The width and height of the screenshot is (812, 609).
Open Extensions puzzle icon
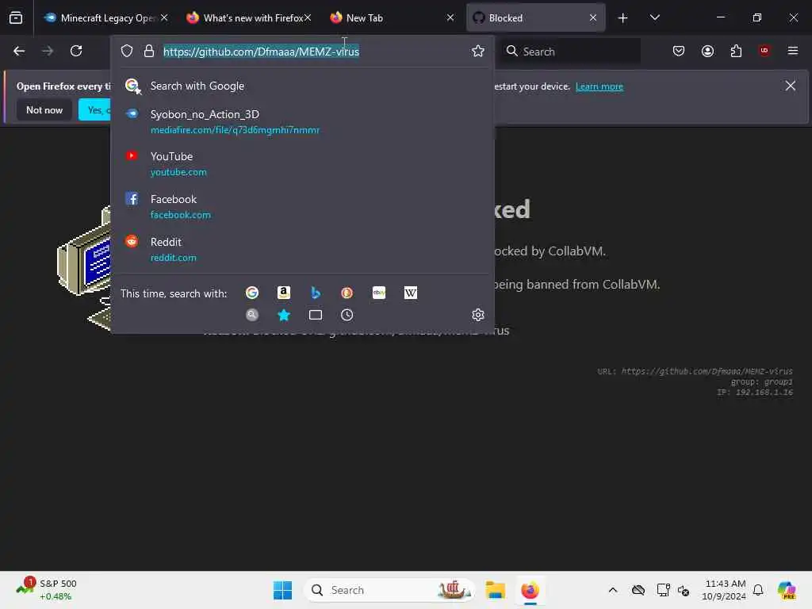pos(736,51)
